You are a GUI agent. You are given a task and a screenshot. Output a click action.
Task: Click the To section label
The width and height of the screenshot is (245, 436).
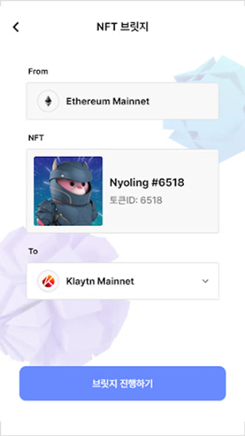[x=33, y=251]
